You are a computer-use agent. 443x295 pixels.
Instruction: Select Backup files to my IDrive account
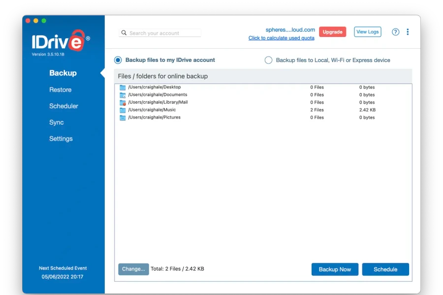[x=118, y=60]
